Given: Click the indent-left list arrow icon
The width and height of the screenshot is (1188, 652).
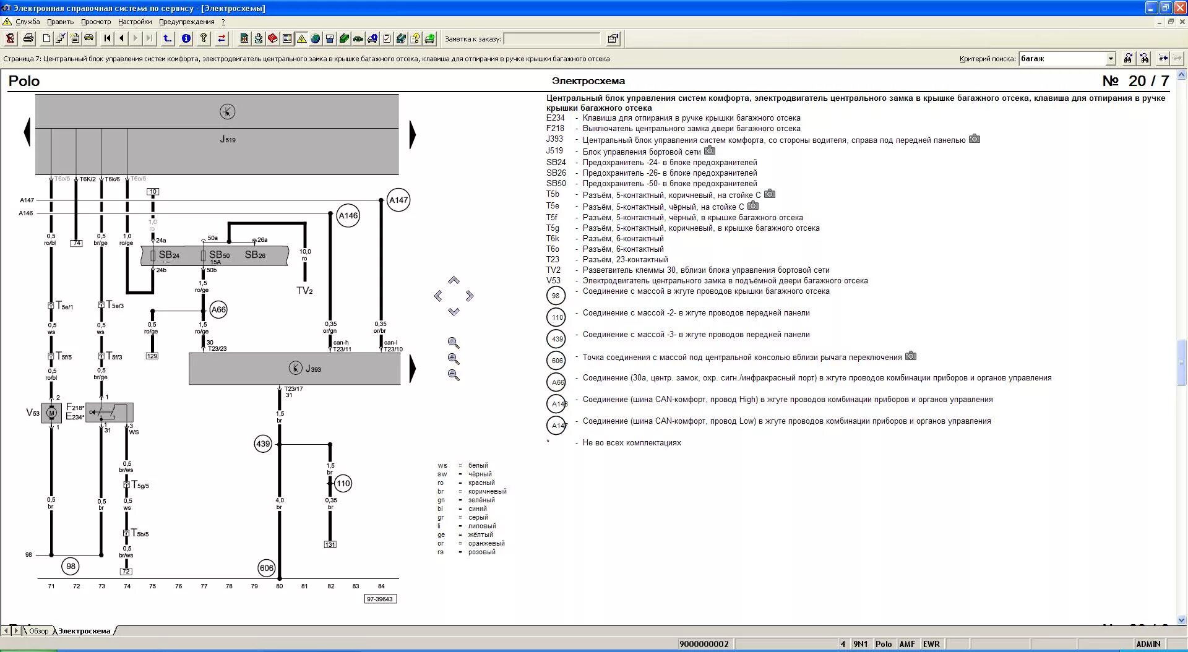Looking at the screenshot, I should (1163, 58).
